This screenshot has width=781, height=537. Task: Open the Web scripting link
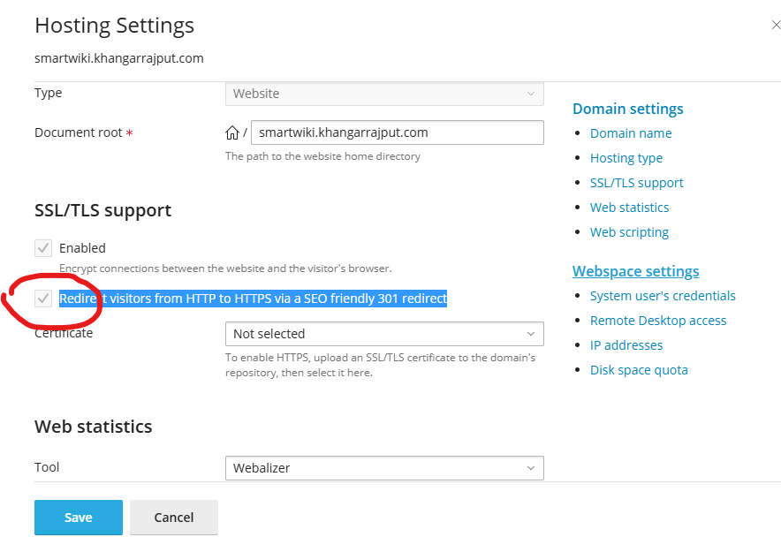629,232
